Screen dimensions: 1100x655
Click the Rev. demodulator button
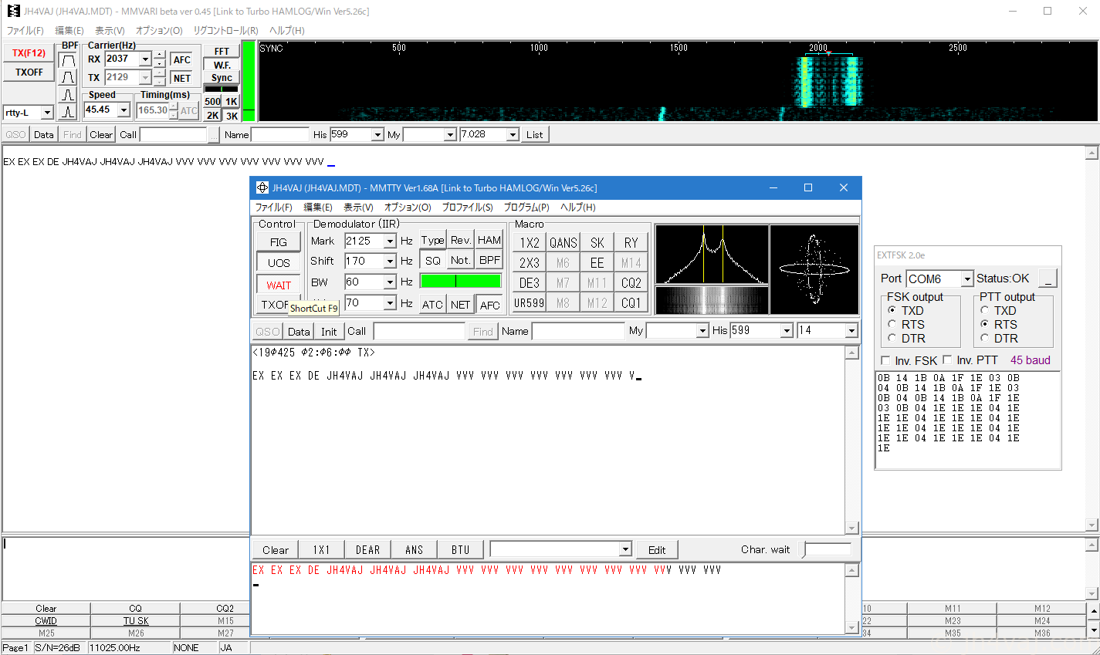pyautogui.click(x=461, y=240)
